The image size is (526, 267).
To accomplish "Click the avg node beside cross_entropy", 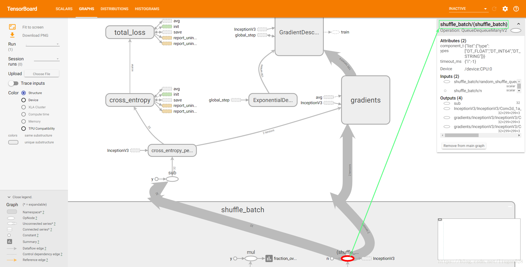I will tap(167, 89).
